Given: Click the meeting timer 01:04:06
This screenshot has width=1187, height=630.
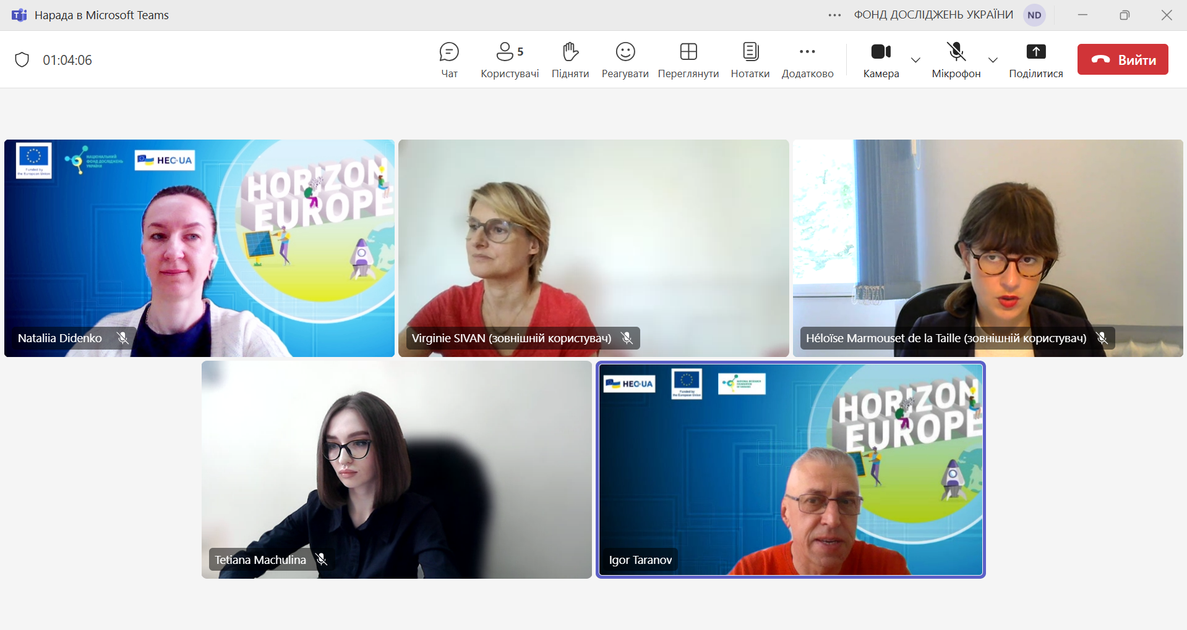Looking at the screenshot, I should tap(67, 60).
